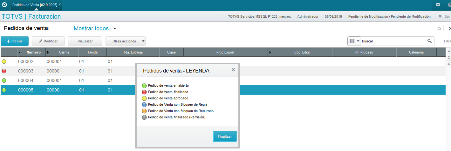Click red swatch 'Pedido de venta finalizado'
The width and height of the screenshot is (451, 151).
[144, 92]
